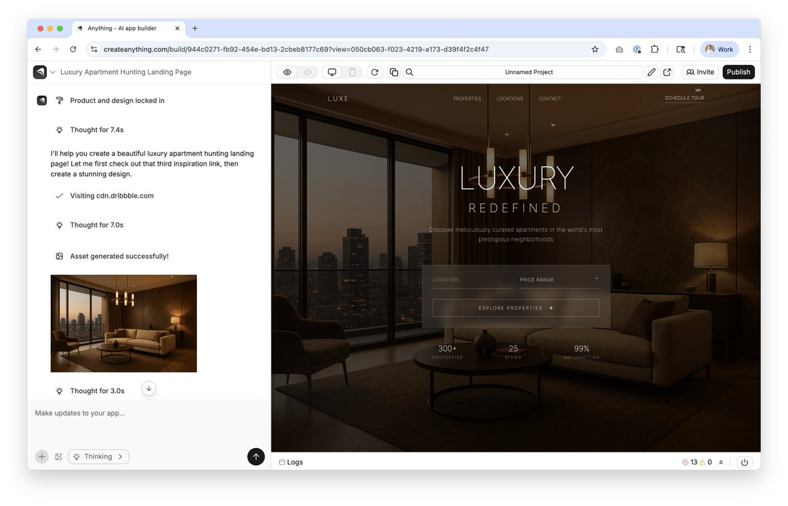Switch to the preview eye view

[x=288, y=72]
